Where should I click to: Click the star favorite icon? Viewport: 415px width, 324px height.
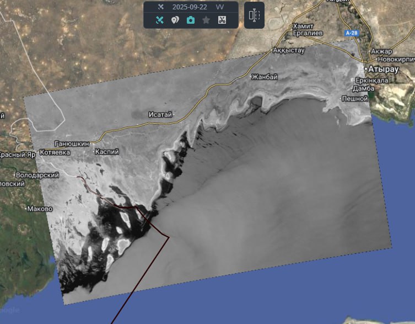tap(206, 20)
